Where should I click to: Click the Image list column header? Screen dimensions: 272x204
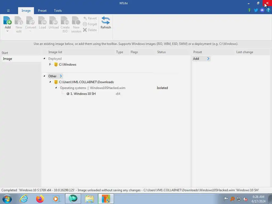point(55,52)
